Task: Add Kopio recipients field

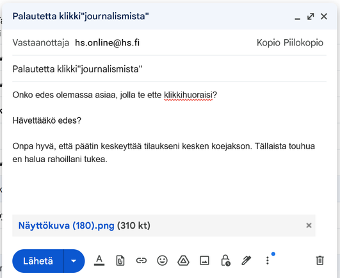Action: pyautogui.click(x=268, y=42)
